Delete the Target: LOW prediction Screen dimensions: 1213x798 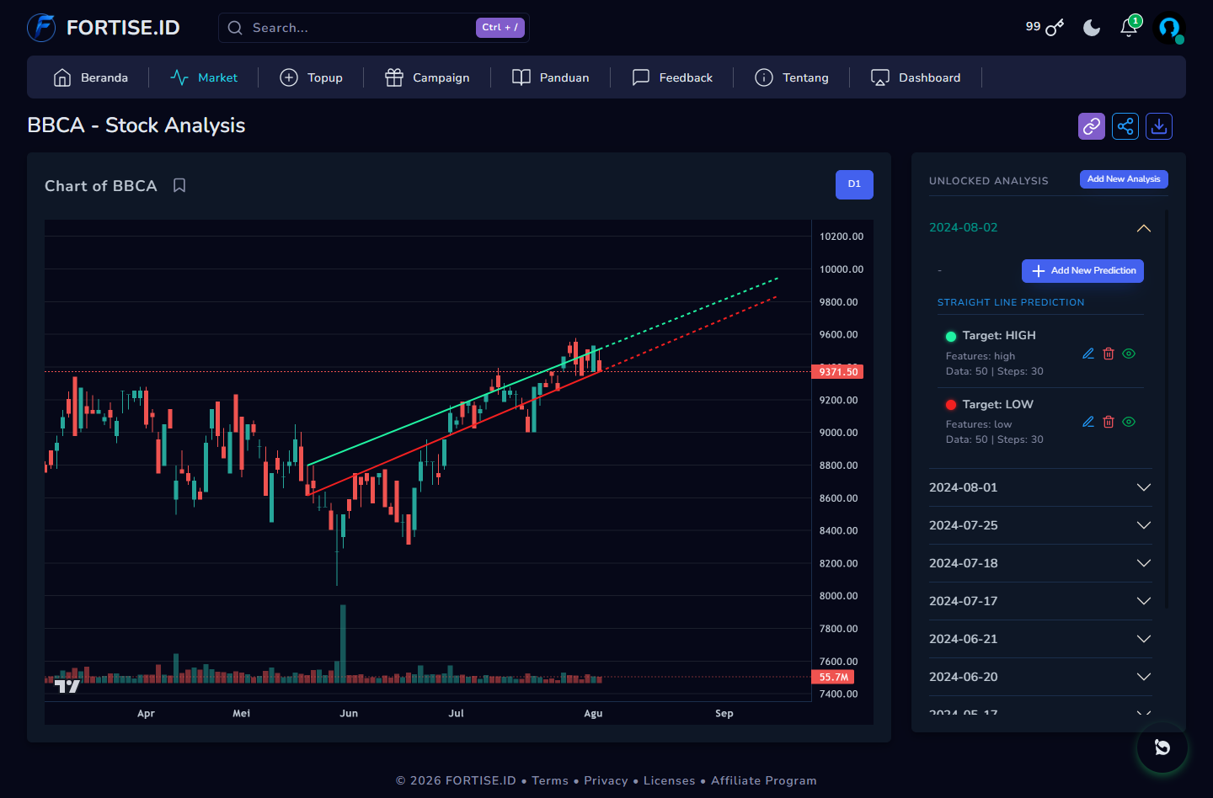pos(1109,422)
